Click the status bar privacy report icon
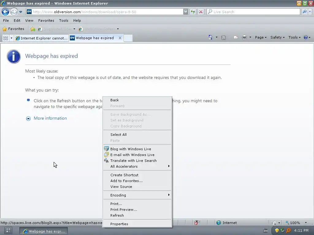This screenshot has width=314, height=235. pyautogui.click(x=197, y=223)
